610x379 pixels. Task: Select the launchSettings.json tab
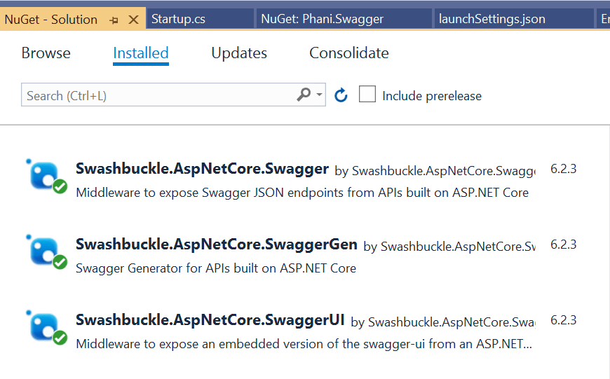(492, 20)
